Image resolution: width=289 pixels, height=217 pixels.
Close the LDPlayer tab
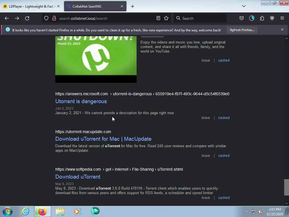58,6
